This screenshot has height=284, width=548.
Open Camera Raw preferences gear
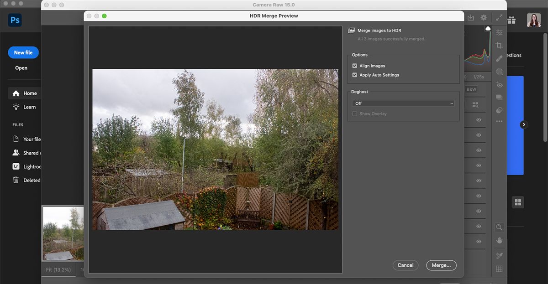(x=484, y=17)
